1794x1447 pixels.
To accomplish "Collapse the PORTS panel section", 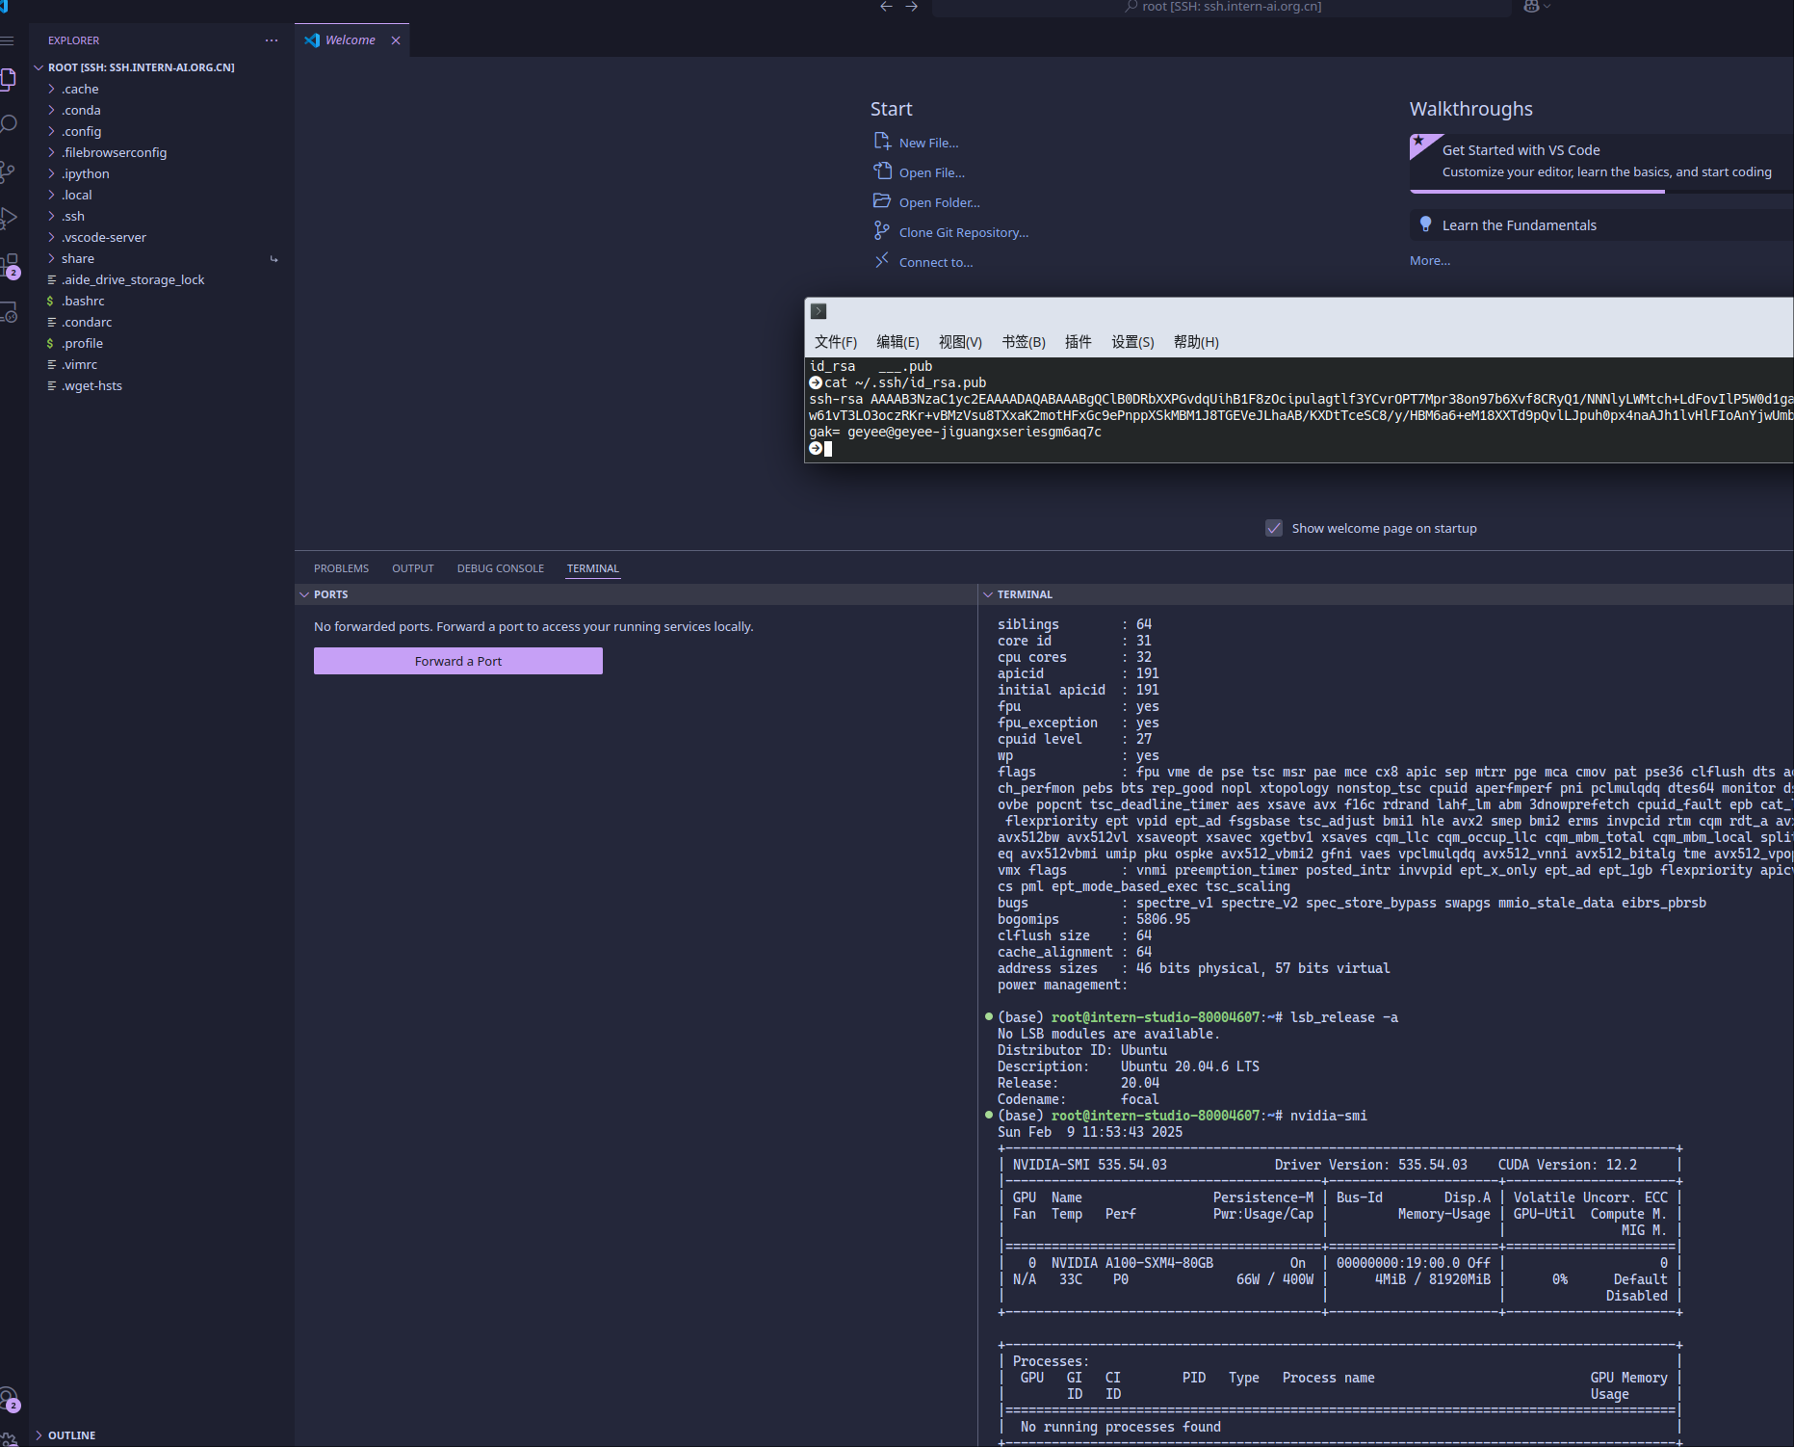I will pyautogui.click(x=304, y=594).
